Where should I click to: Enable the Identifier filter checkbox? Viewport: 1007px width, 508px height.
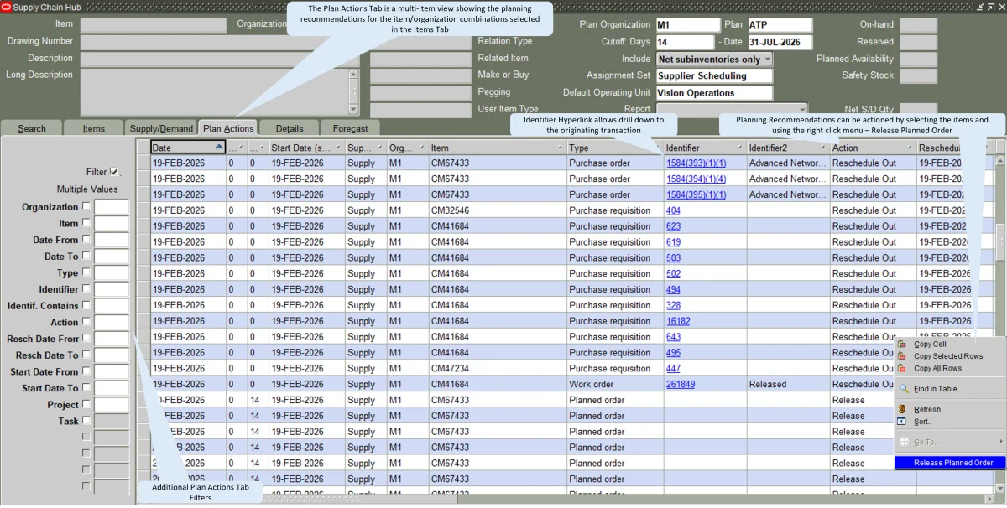coord(86,289)
